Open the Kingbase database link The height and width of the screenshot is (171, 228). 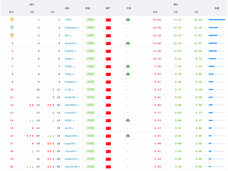click(x=69, y=82)
